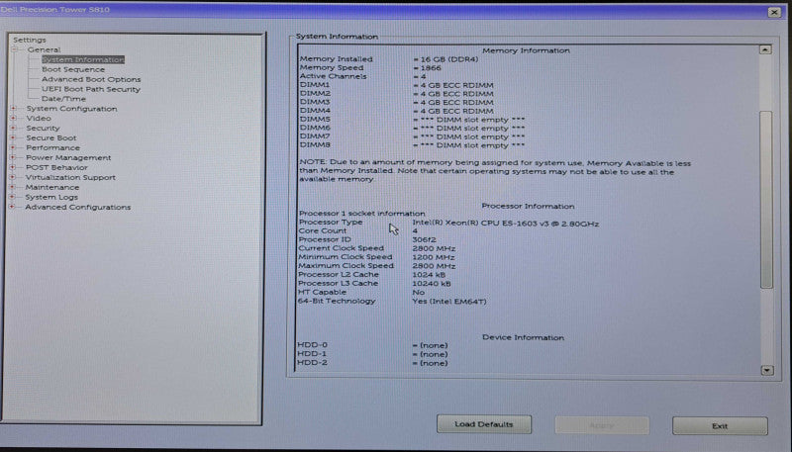Expand the Video settings node
Screen dimensions: 792x452
[x=13, y=118]
